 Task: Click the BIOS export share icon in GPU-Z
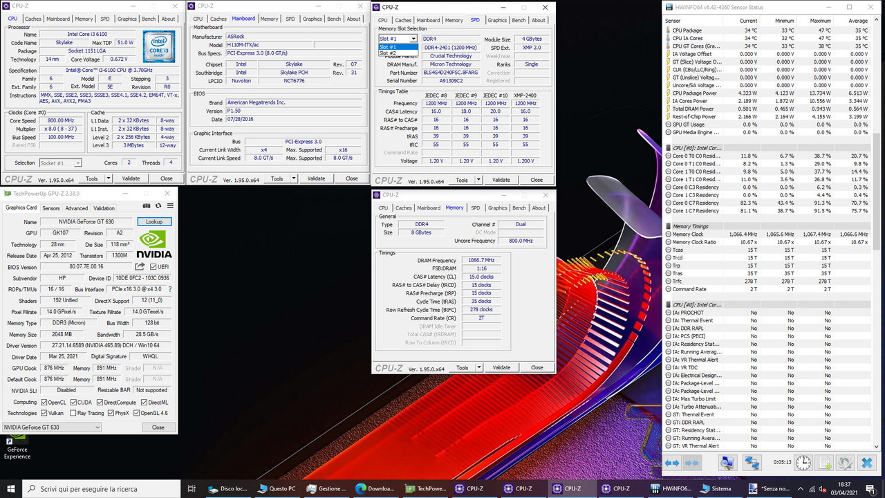140,266
